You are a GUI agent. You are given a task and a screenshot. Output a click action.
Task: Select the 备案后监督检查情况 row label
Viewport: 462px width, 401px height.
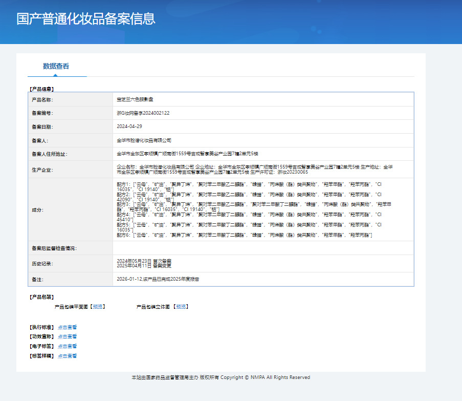pyautogui.click(x=54, y=248)
